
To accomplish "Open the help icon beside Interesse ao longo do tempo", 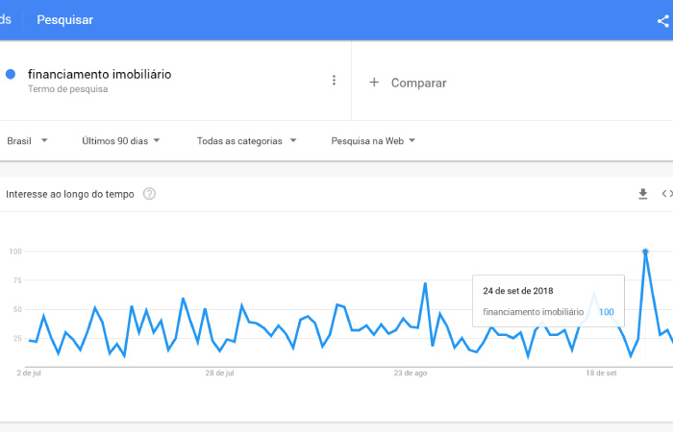I will (x=149, y=194).
